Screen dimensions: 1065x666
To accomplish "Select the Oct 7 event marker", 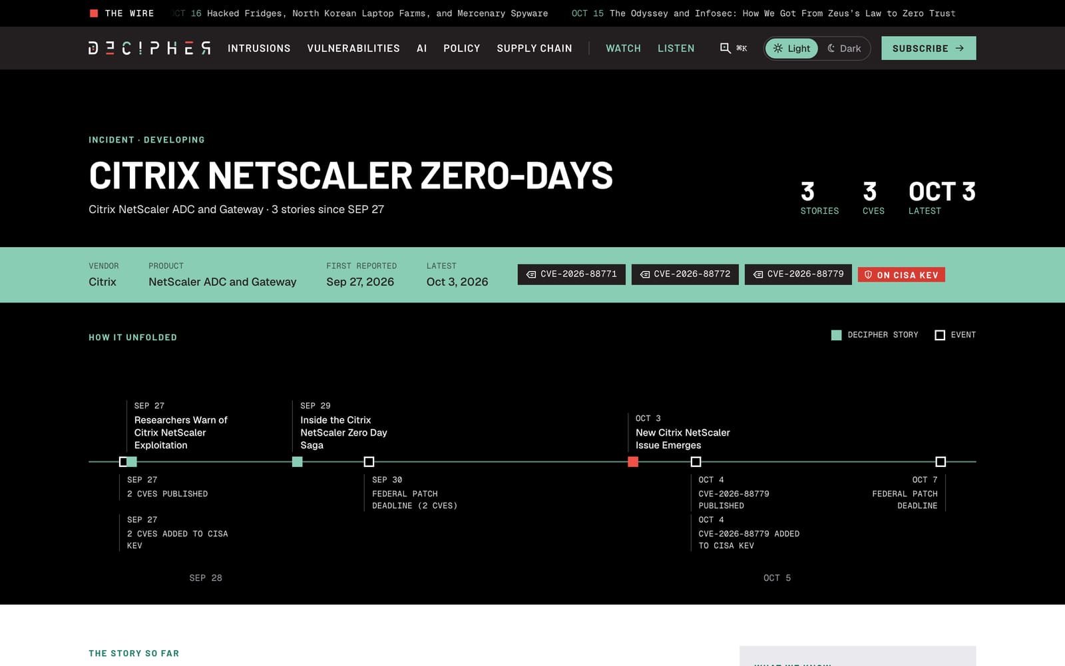I will coord(941,462).
